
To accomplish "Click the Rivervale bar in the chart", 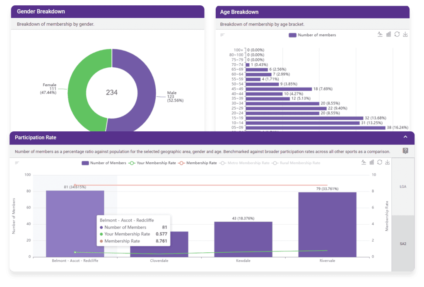I will pos(327,224).
